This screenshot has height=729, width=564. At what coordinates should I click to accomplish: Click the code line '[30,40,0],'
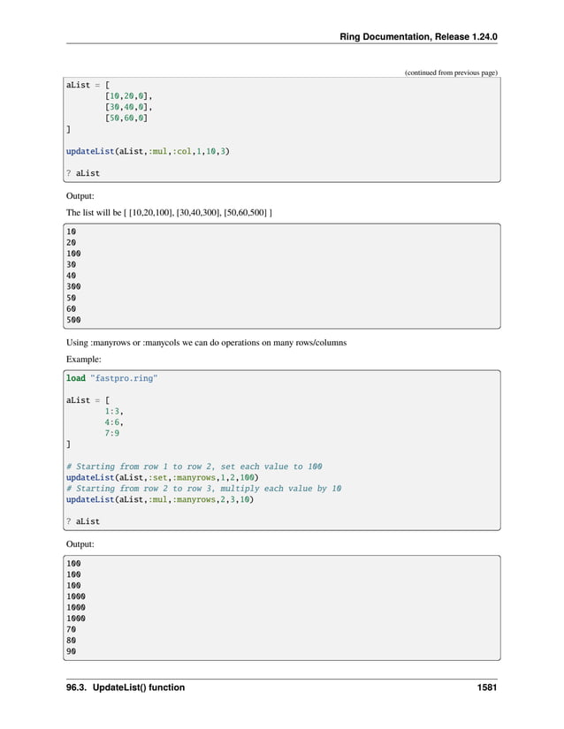[x=128, y=107]
